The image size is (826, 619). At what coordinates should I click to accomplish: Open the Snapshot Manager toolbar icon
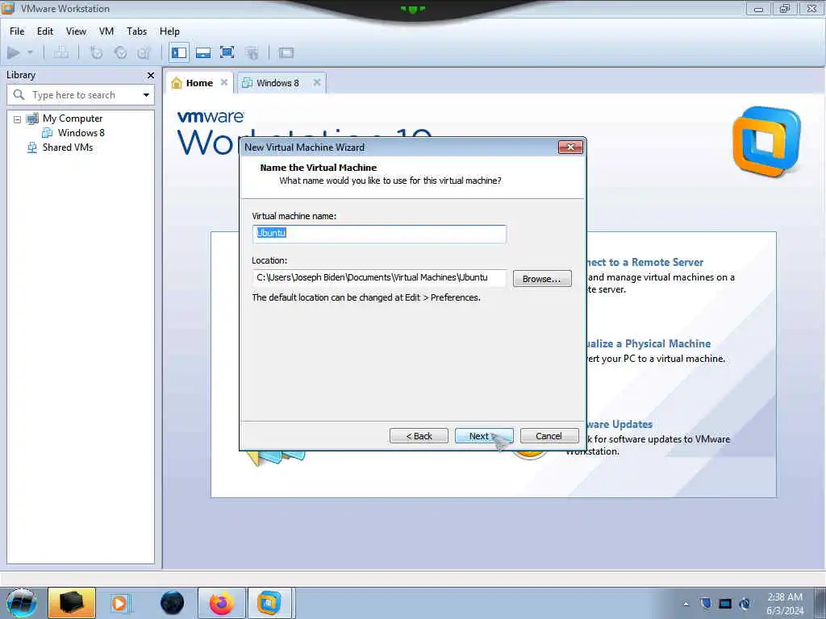144,52
